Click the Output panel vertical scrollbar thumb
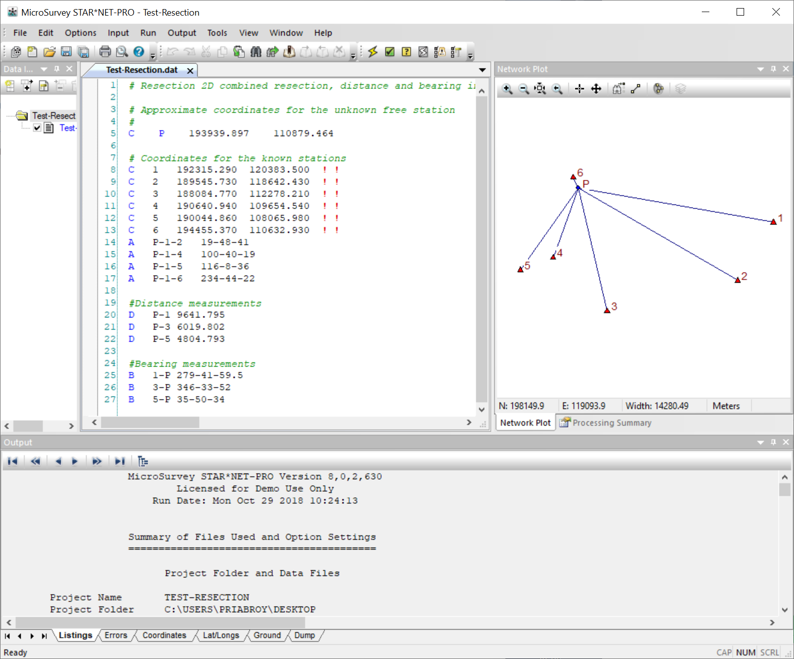The height and width of the screenshot is (659, 794). pyautogui.click(x=784, y=489)
